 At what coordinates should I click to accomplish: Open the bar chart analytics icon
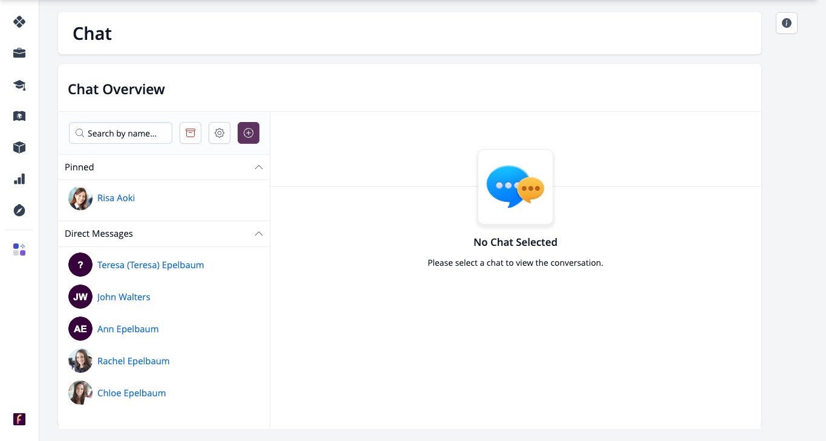(19, 179)
